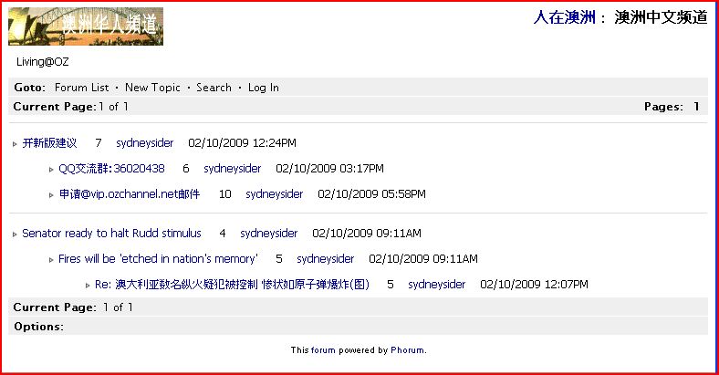Click the arrow bullet beside Fires will be etched
719x375 pixels.
[x=51, y=260]
